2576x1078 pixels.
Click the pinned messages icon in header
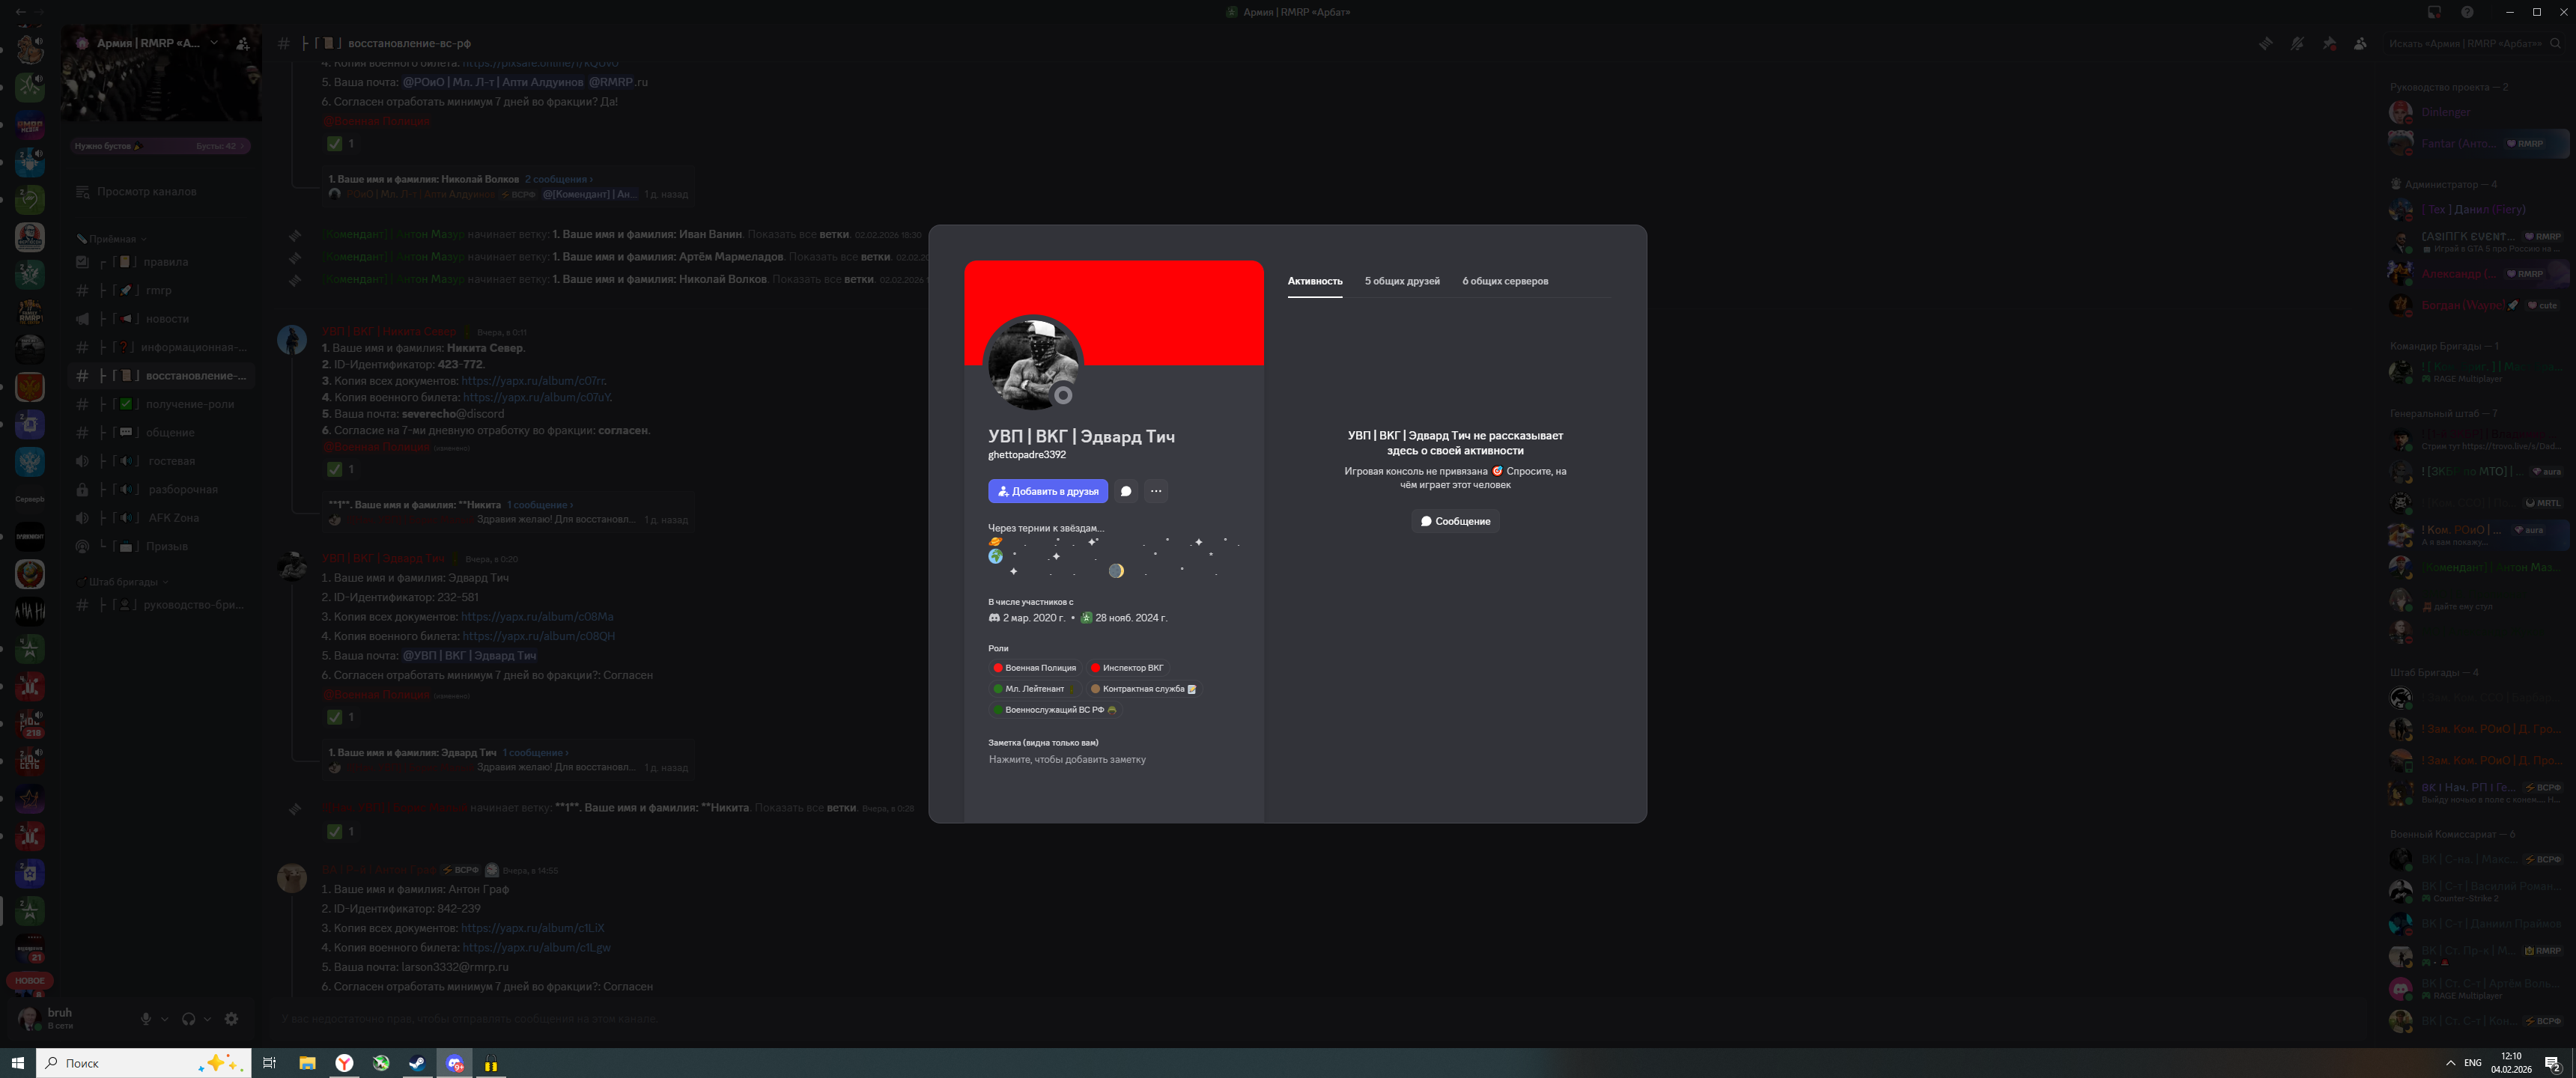(x=2329, y=43)
